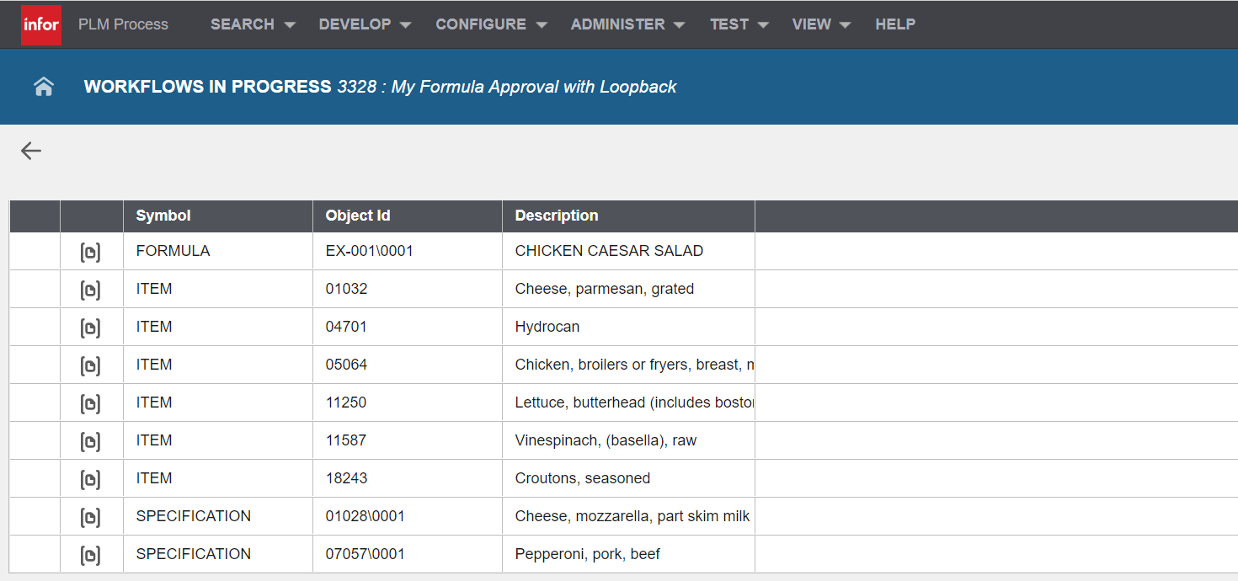
Task: Expand the SEARCH dropdown menu
Action: click(x=253, y=24)
